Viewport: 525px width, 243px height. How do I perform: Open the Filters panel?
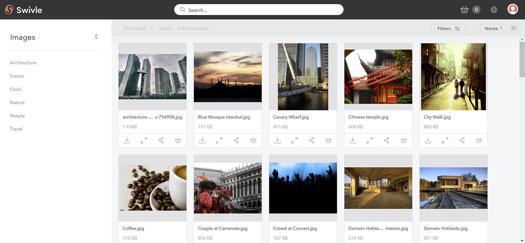pyautogui.click(x=448, y=28)
